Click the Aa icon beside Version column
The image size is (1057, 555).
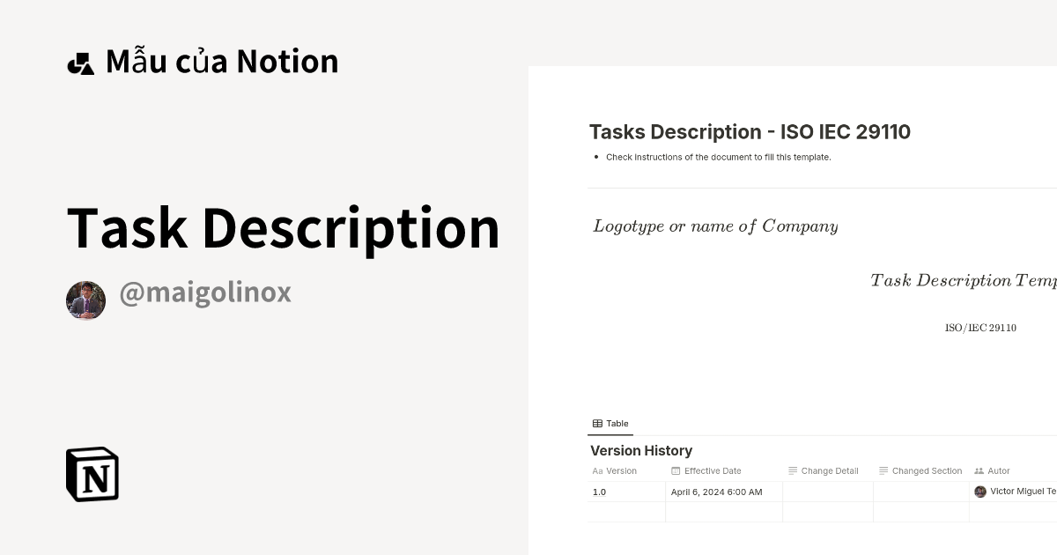[597, 470]
